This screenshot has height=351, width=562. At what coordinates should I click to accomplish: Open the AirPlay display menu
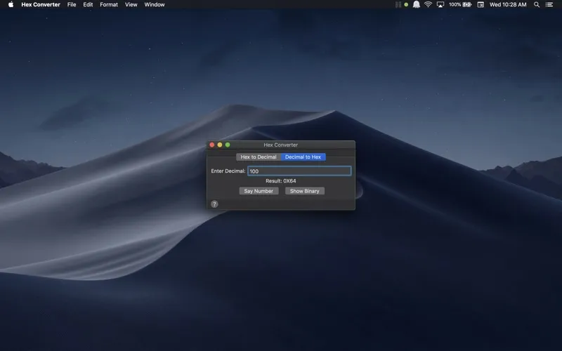coord(440,5)
